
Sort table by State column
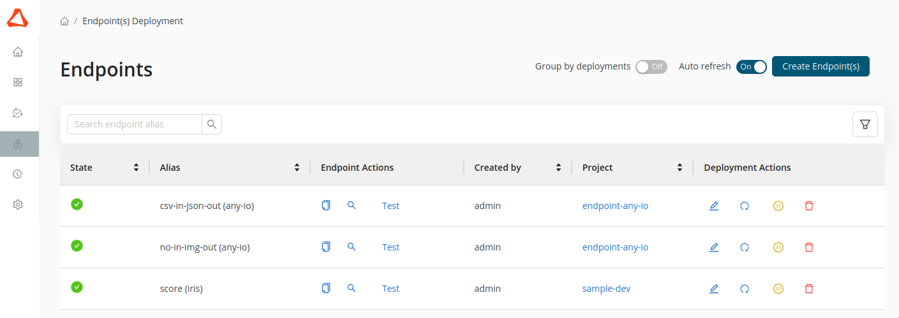coord(136,168)
